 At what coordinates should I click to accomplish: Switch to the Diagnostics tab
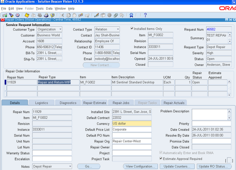(x=68, y=103)
